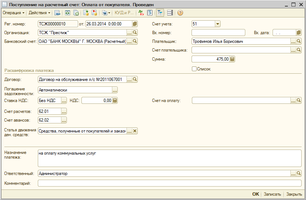
Task: Open the Плательщик magnifier icon
Action: [299, 41]
